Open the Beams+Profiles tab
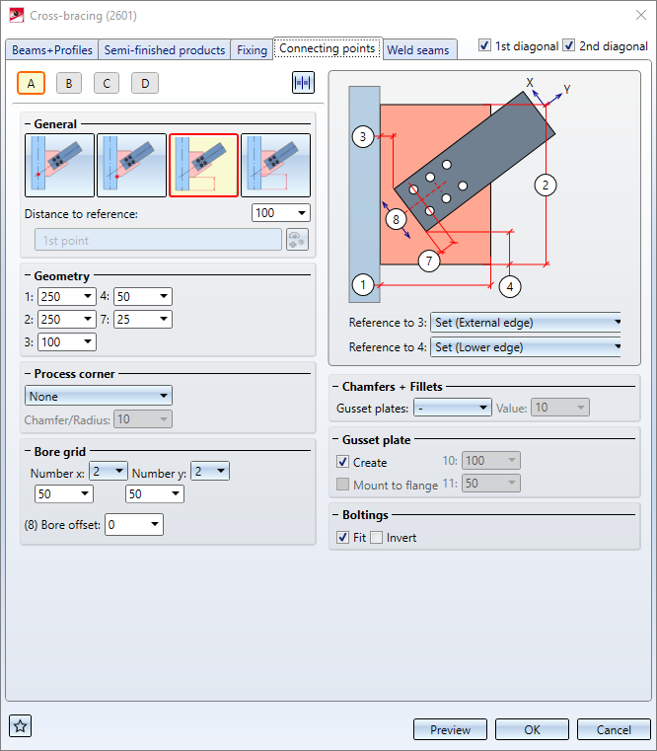 tap(51, 49)
